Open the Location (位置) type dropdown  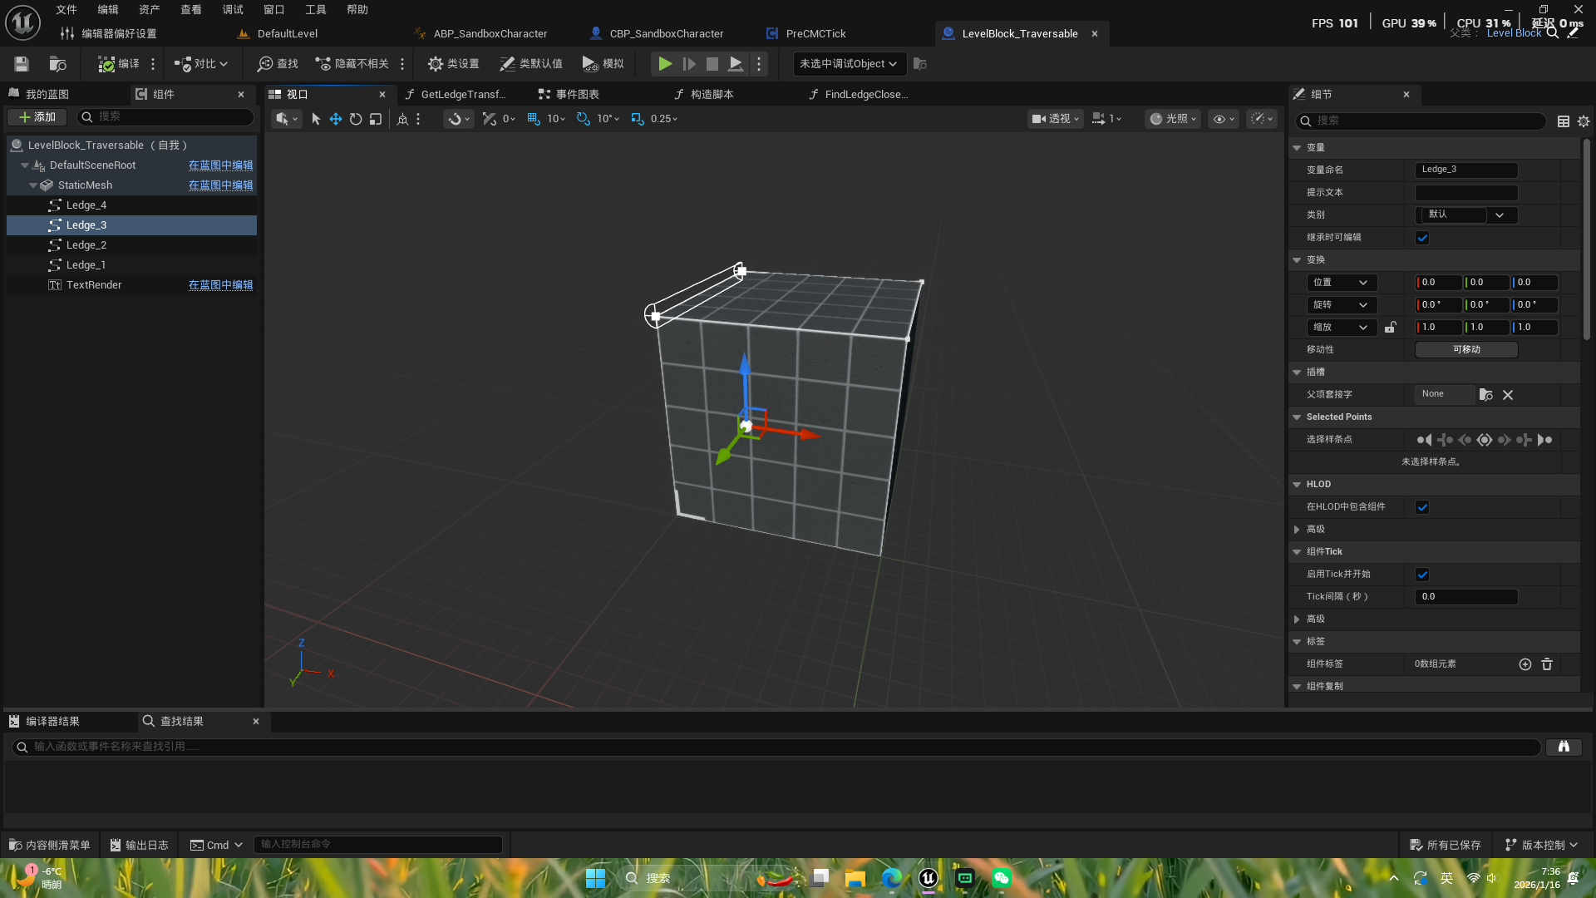coord(1341,283)
